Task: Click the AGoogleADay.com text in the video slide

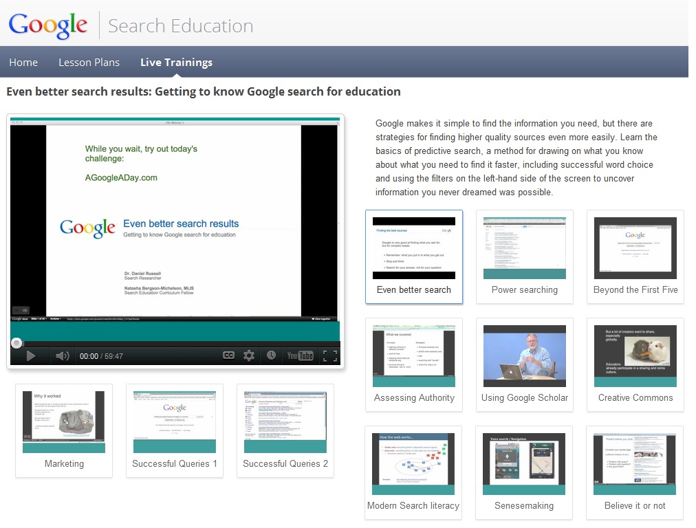Action: (121, 177)
